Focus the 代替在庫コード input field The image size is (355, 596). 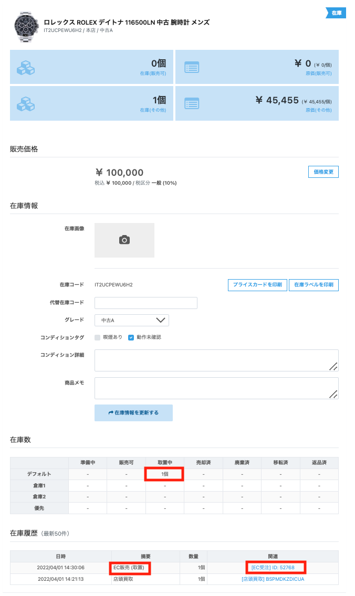(146, 303)
